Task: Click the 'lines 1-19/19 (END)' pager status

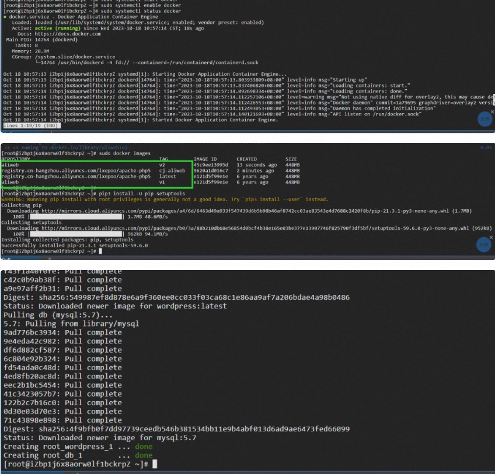Action: [x=32, y=125]
